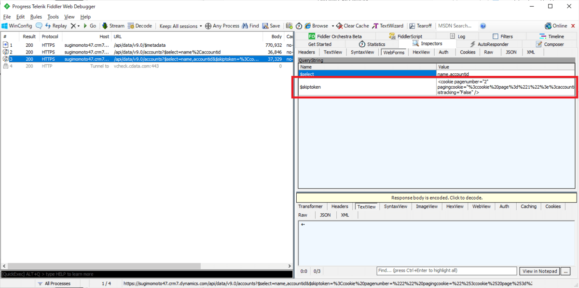Select the request Headers inspector tab
579x288 pixels.
pos(307,52)
